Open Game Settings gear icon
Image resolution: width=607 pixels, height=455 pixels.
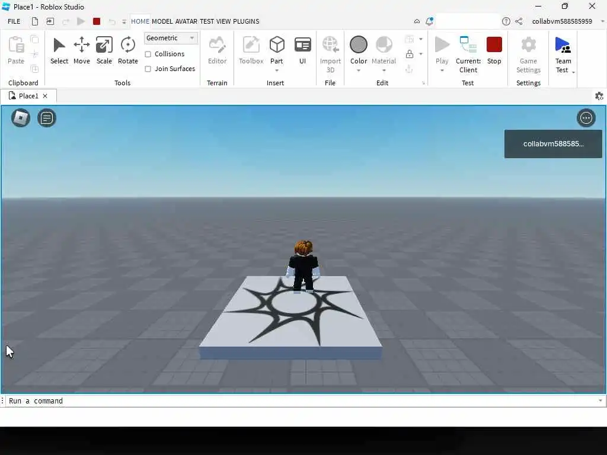pos(528,44)
